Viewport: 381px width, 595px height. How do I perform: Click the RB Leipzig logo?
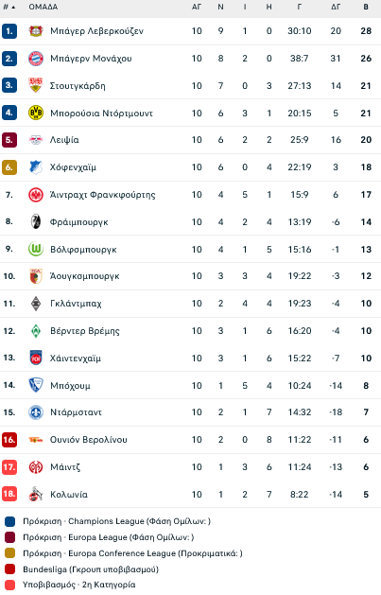coord(36,140)
